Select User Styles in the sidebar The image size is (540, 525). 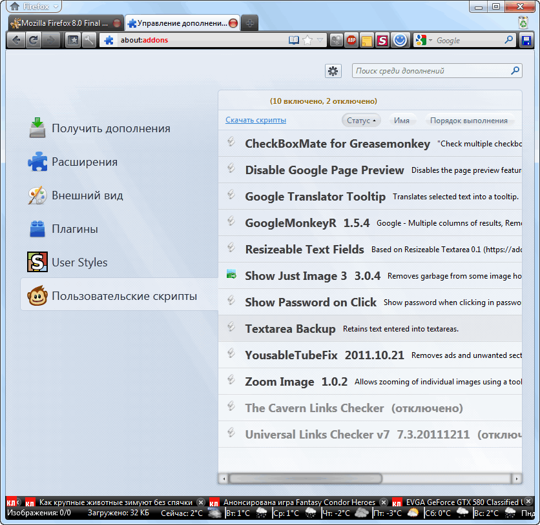(79, 262)
